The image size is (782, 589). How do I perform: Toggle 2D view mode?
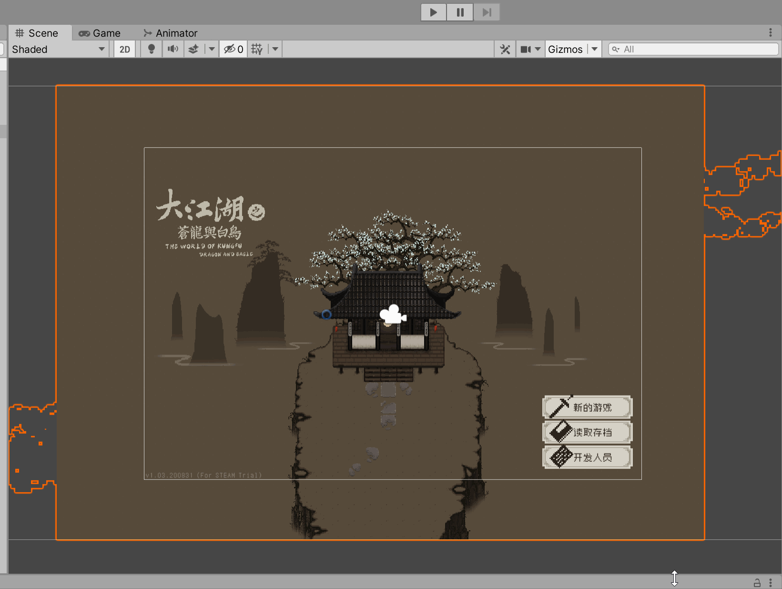(124, 50)
